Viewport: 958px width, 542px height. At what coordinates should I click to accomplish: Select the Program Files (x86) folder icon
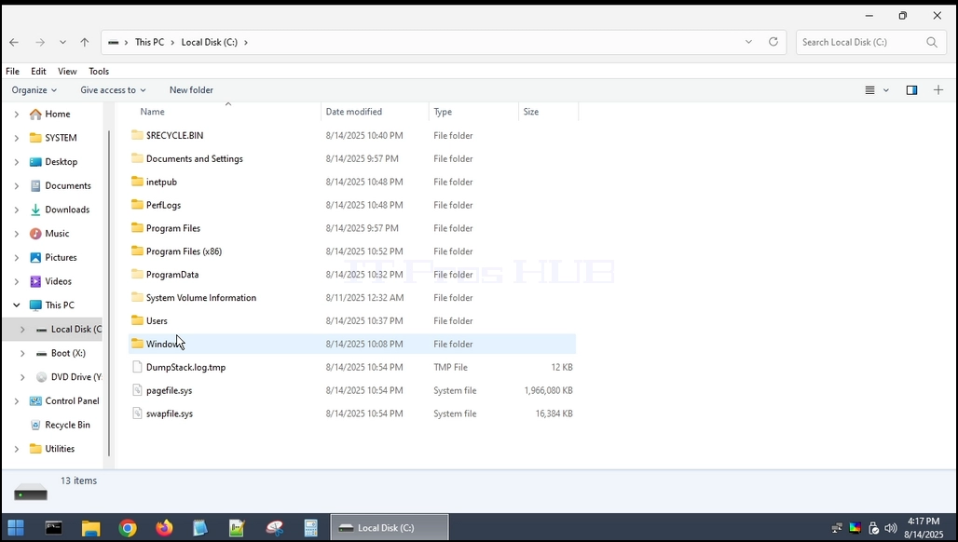(137, 251)
